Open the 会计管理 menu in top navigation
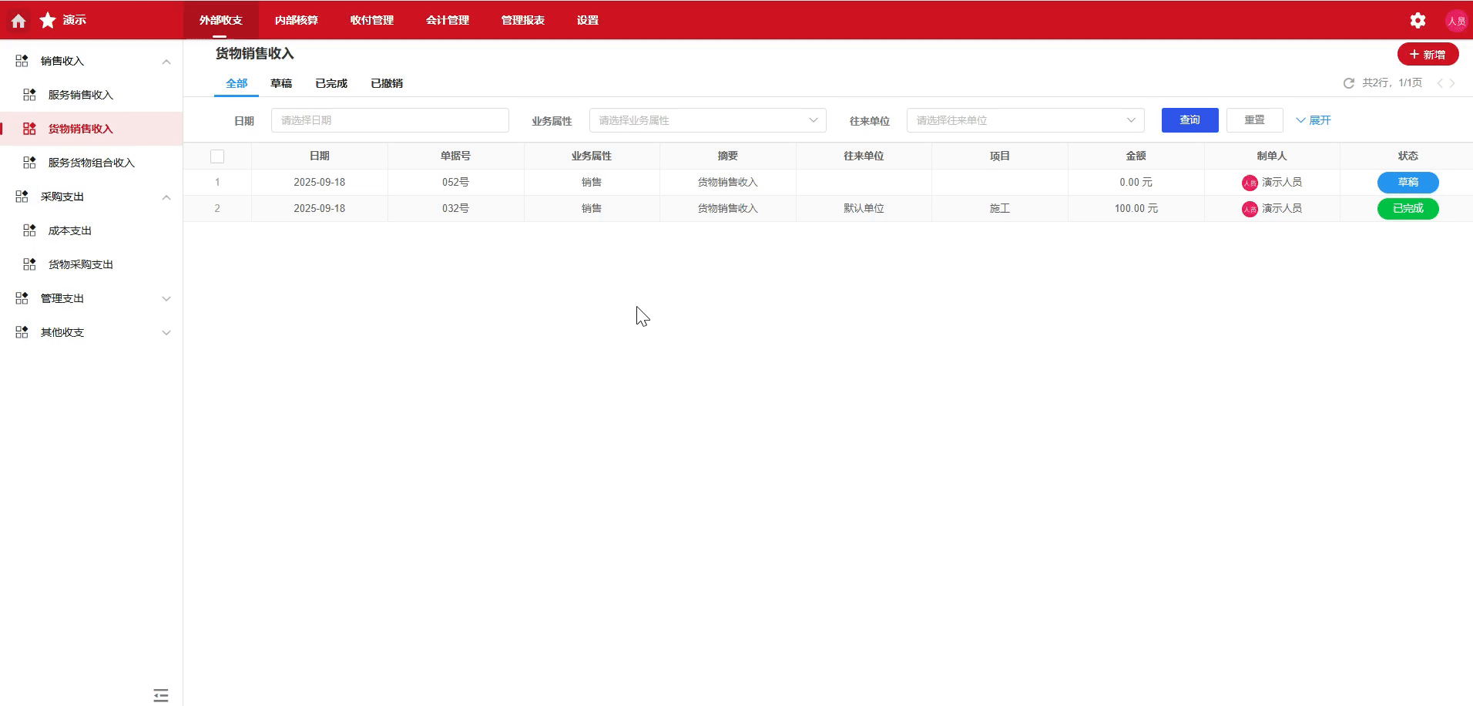Screen dimensions: 1473x706 coord(446,20)
